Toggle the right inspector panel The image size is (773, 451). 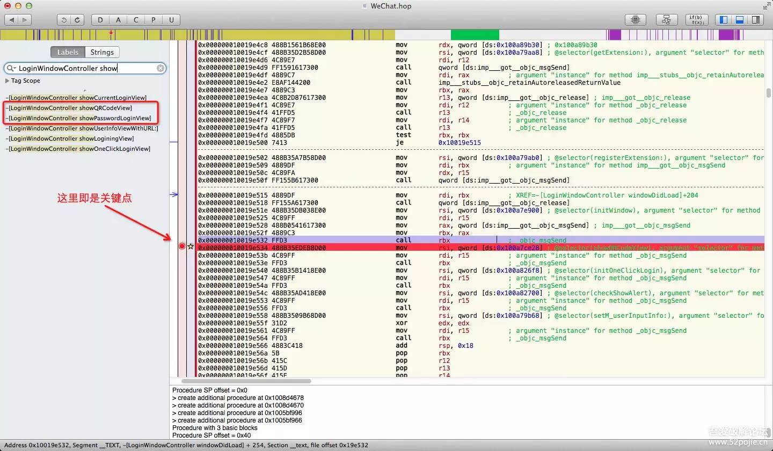755,20
